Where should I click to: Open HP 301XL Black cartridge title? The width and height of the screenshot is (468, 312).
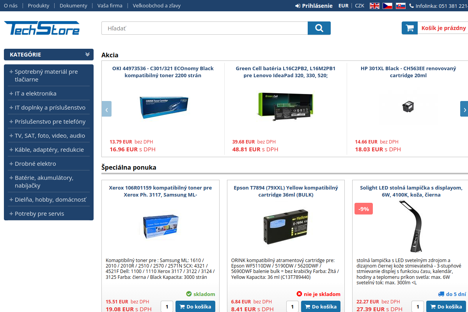[x=408, y=72]
